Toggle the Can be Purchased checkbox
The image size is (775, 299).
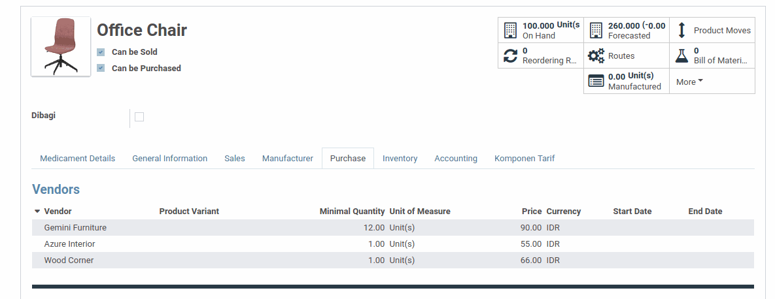101,68
